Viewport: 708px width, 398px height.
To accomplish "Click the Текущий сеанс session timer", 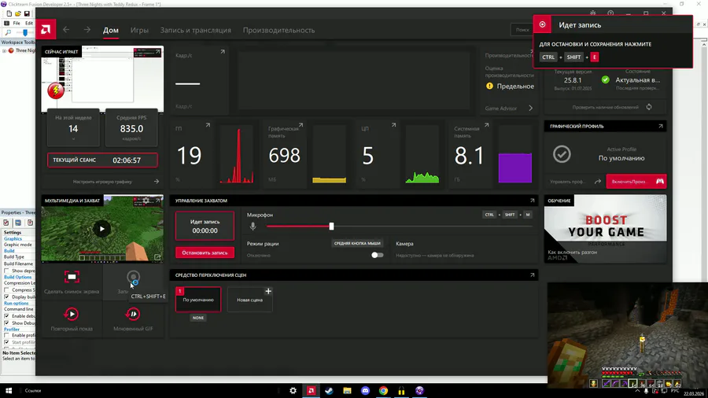I will click(102, 160).
